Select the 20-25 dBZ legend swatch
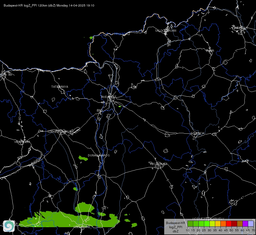Screen dimensions: 256x235 (201, 224)
